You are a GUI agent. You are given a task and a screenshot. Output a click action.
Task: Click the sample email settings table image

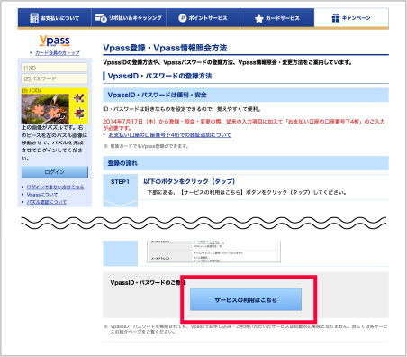tap(213, 252)
